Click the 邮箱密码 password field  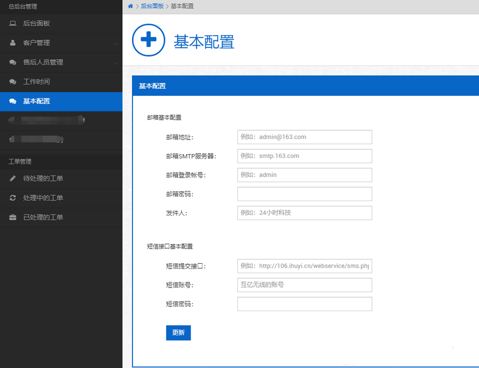click(x=304, y=194)
